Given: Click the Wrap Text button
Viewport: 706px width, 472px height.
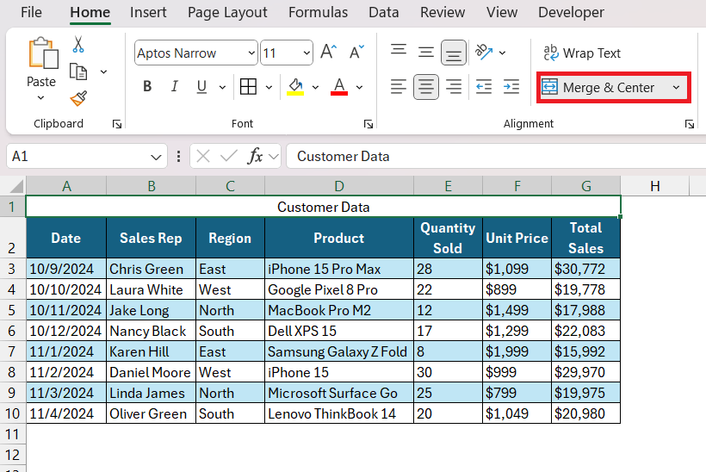Looking at the screenshot, I should pos(582,53).
